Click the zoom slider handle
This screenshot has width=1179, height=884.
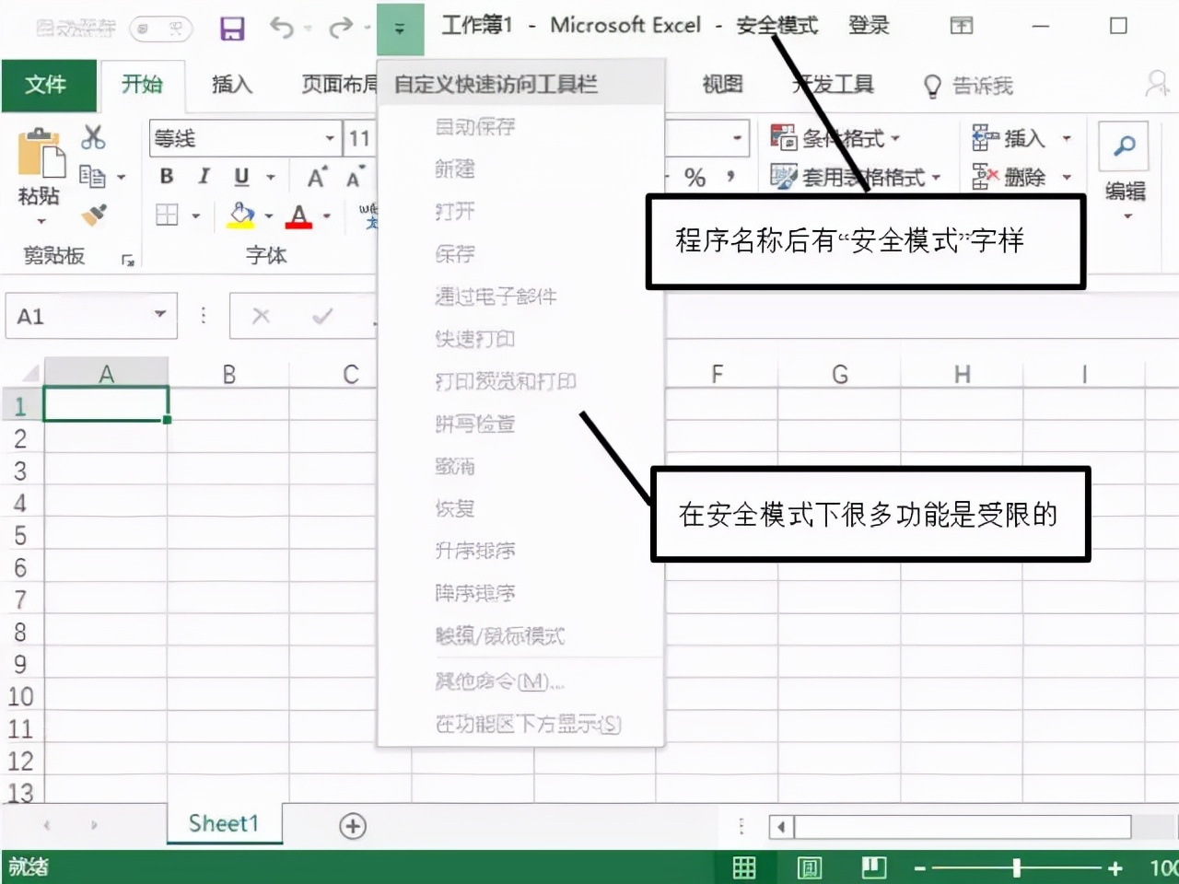tap(1017, 867)
